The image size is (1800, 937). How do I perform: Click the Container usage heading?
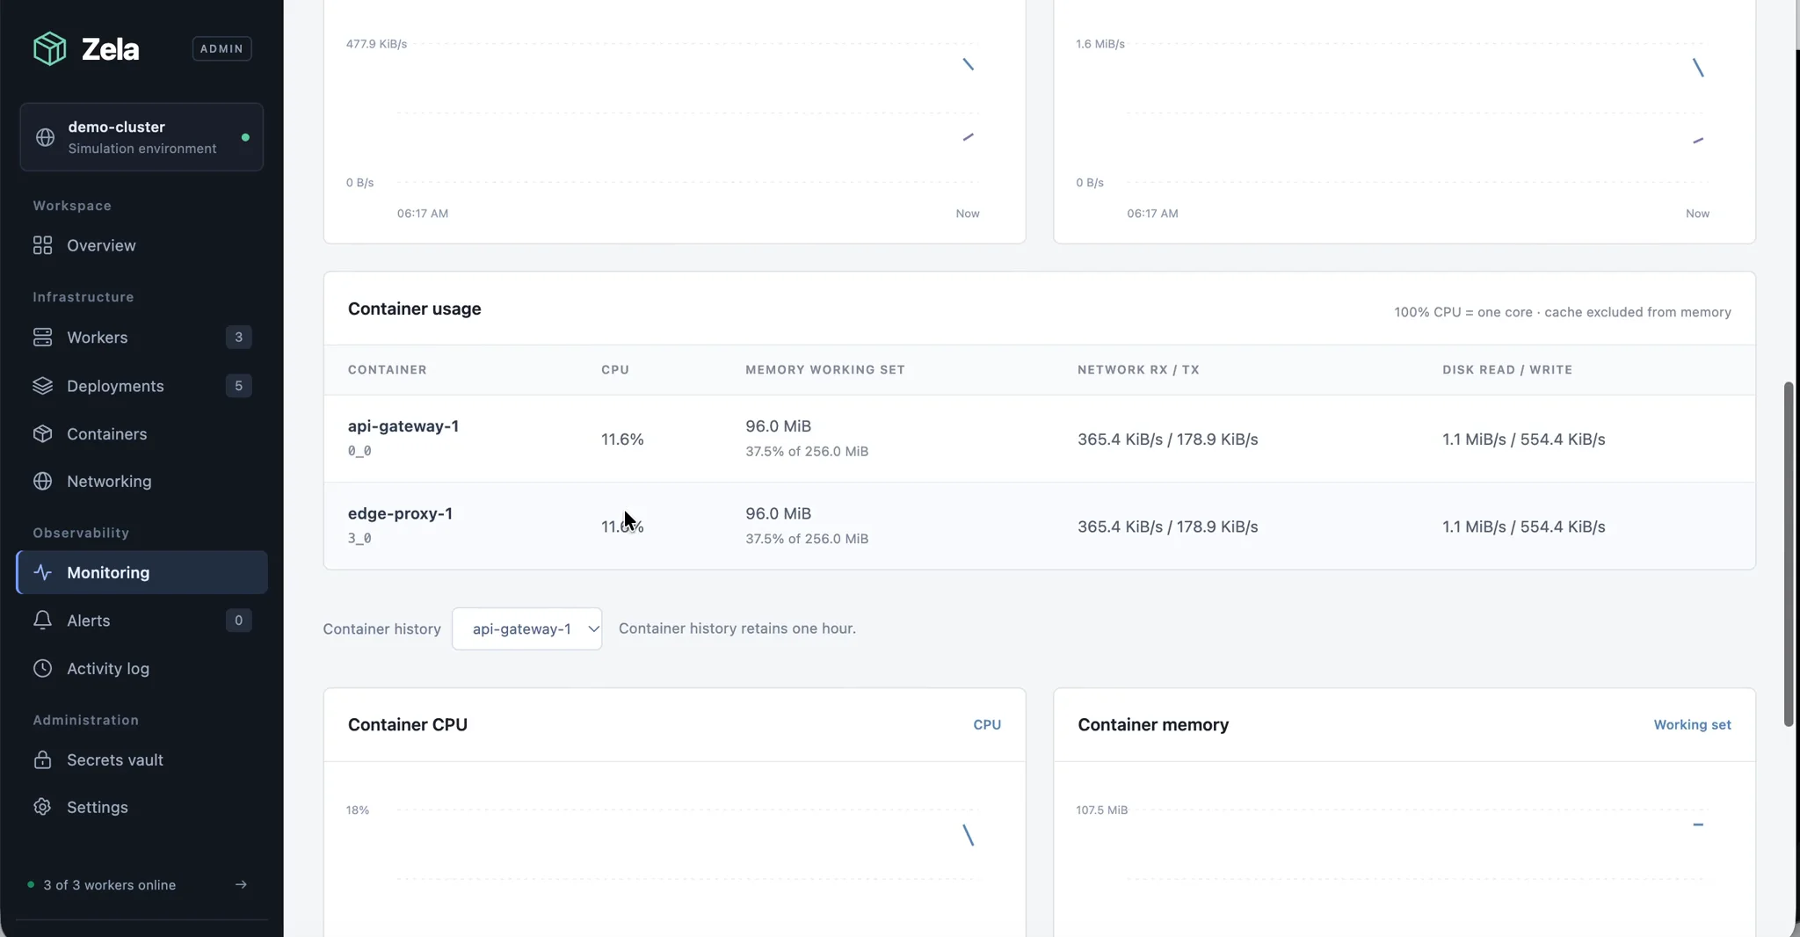tap(414, 309)
